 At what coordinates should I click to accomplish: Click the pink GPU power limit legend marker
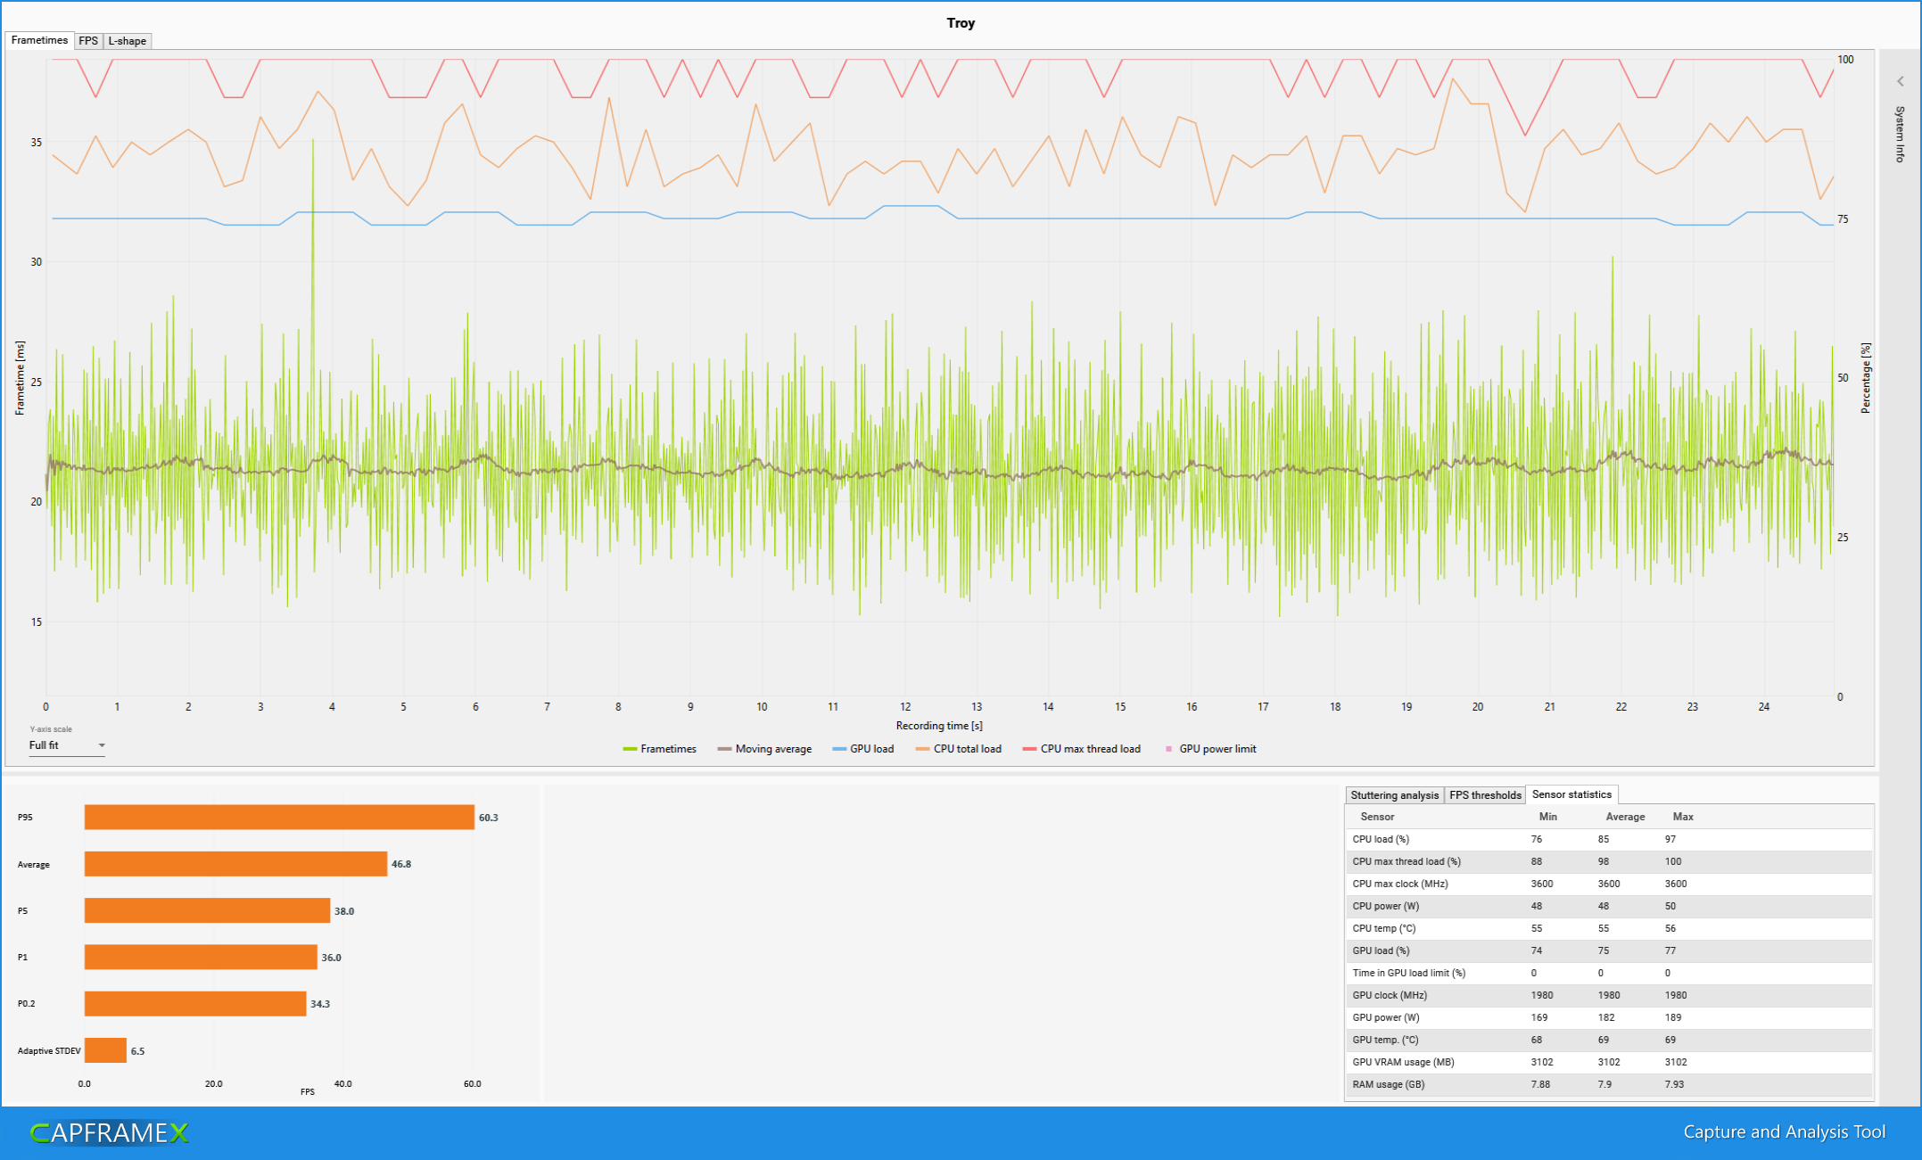pos(1167,749)
